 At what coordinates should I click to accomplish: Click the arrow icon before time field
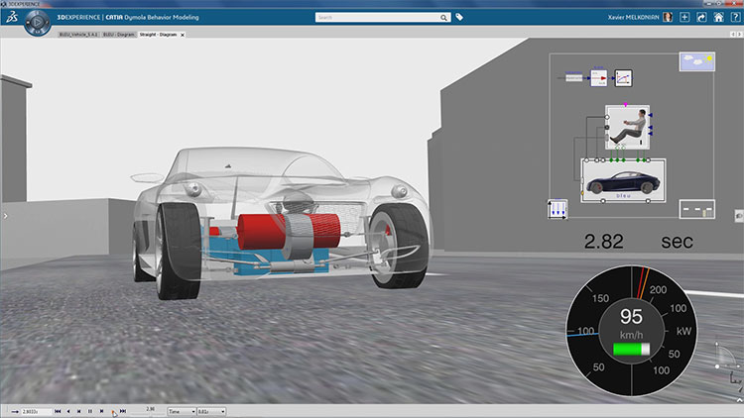coord(15,412)
